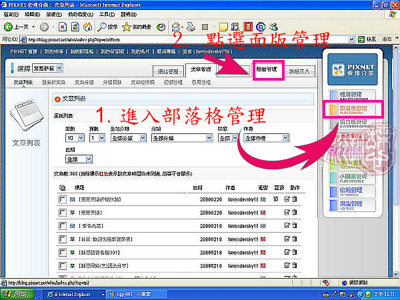Click the red download arrow toolbar icon

click(x=248, y=27)
